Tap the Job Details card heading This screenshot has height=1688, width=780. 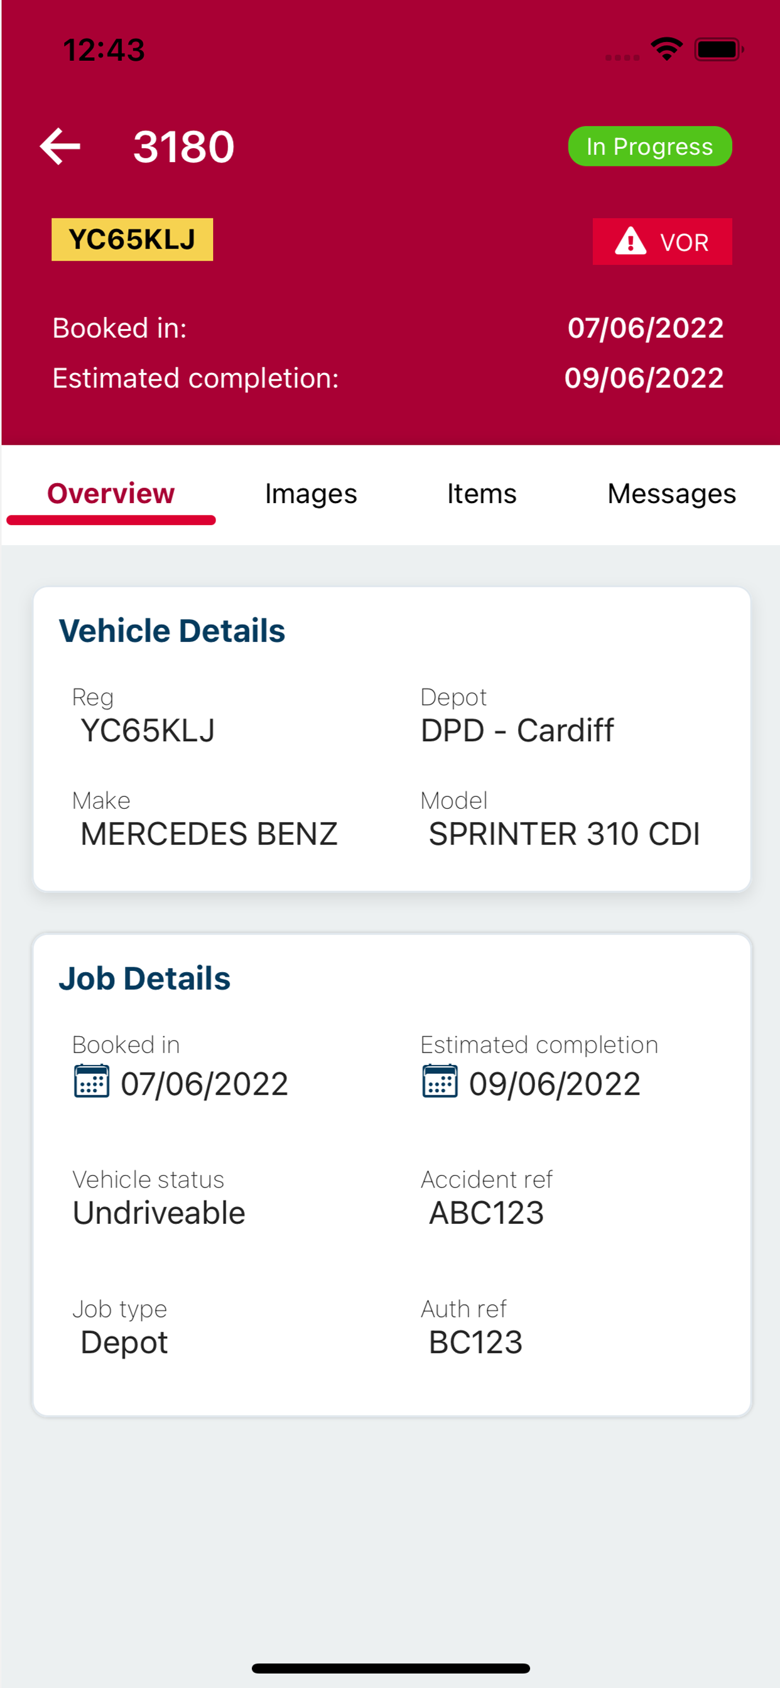[x=145, y=978]
